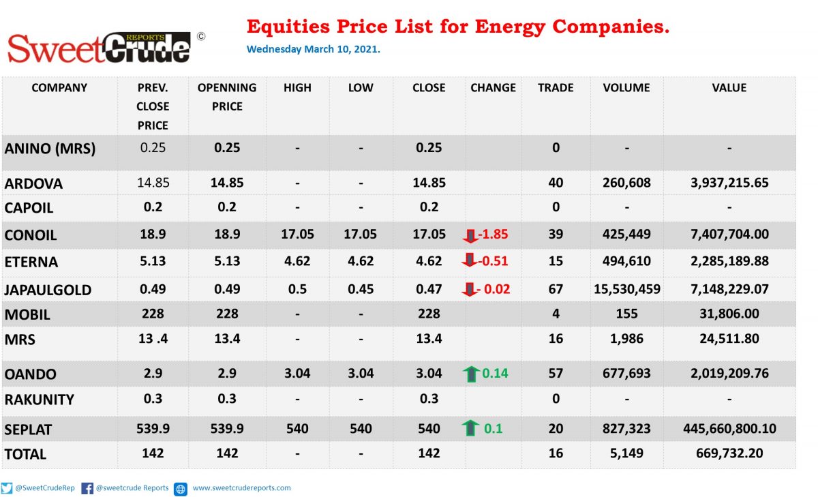Click the SweetCrude Reports logo

[100, 48]
